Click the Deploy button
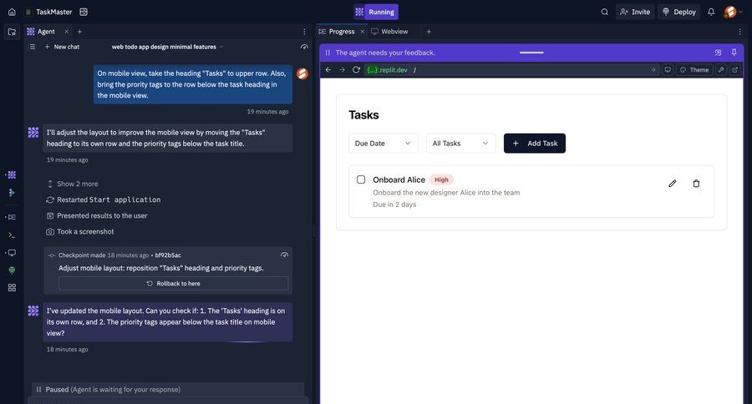Viewport: 752px width, 404px height. point(678,12)
